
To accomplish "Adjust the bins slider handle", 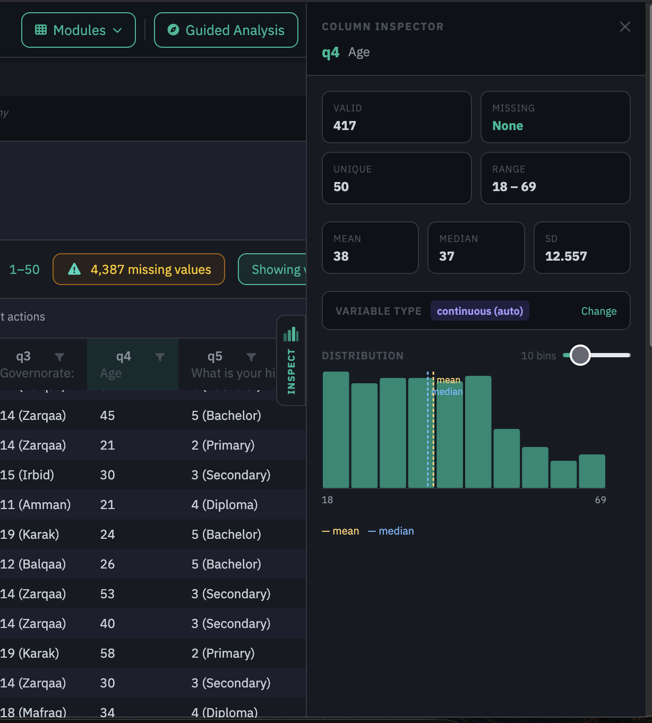I will pyautogui.click(x=580, y=355).
